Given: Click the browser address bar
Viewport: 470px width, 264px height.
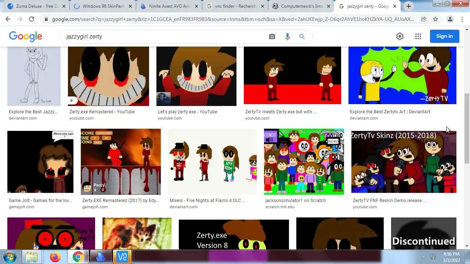Looking at the screenshot, I should 233,19.
